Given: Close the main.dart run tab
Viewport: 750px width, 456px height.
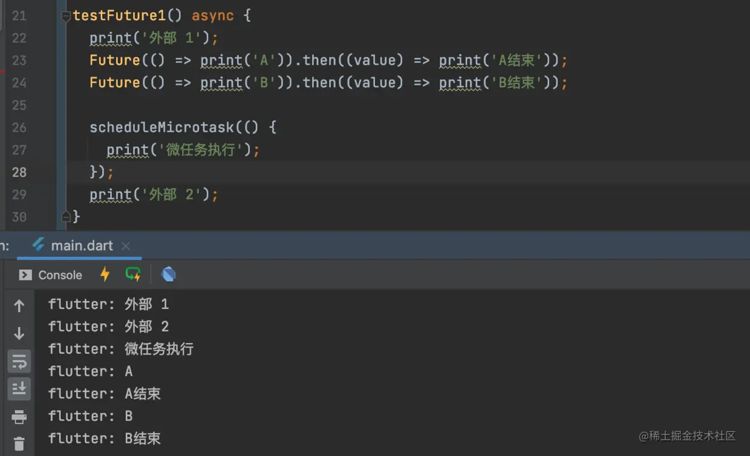Looking at the screenshot, I should (x=126, y=246).
